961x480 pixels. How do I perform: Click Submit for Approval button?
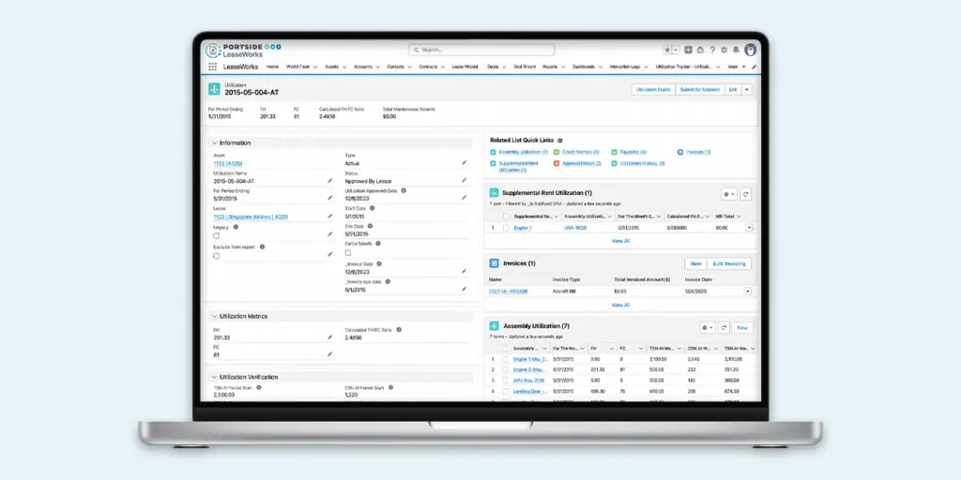tap(700, 89)
